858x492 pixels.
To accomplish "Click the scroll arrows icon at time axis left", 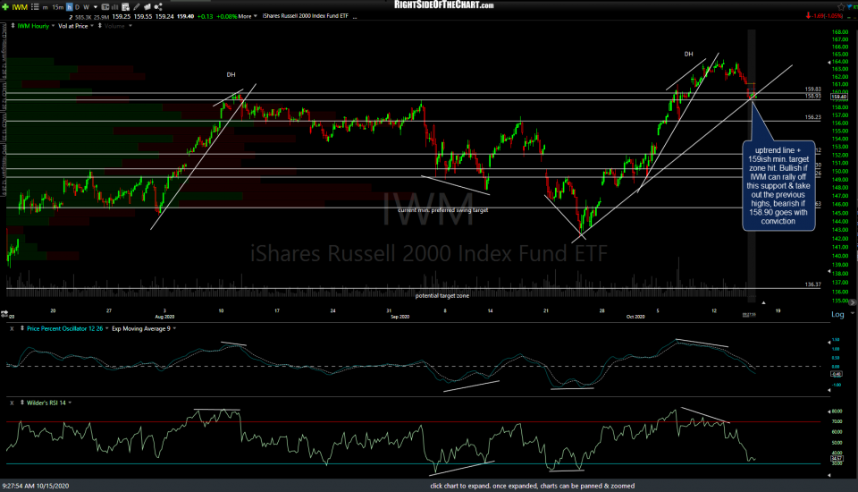I will 4,313.
